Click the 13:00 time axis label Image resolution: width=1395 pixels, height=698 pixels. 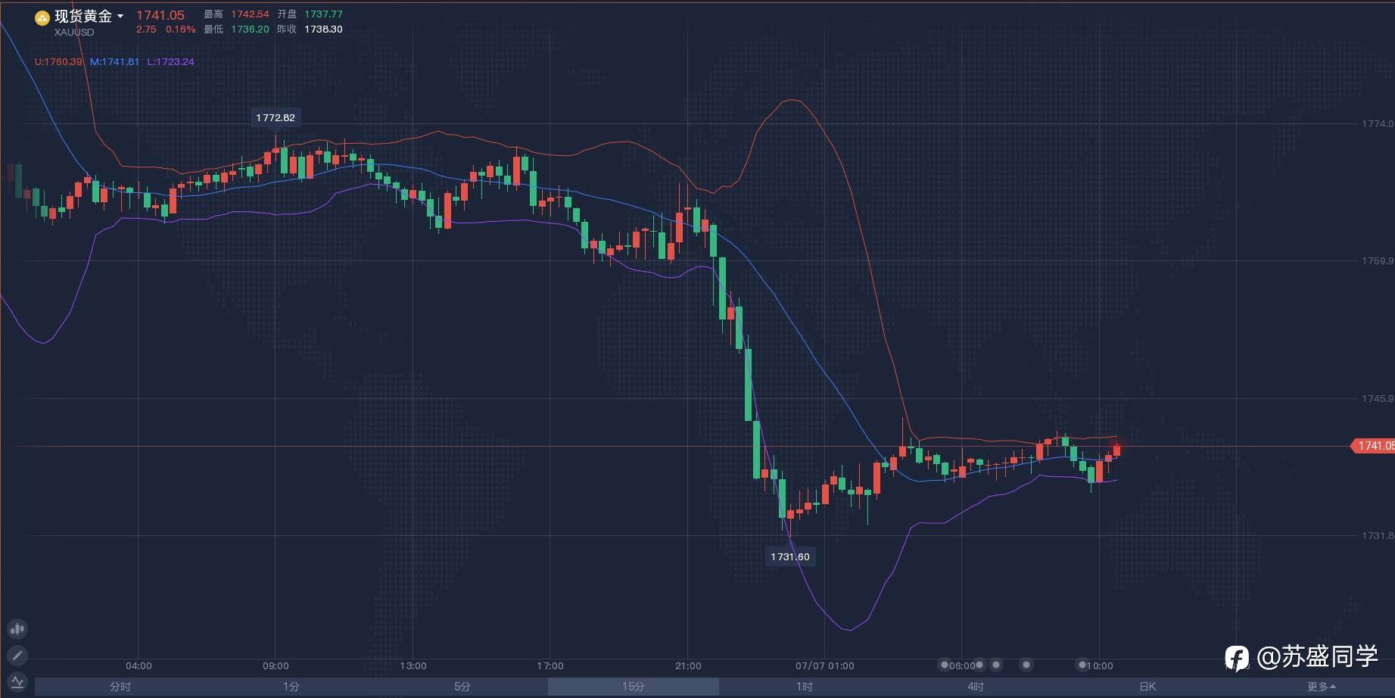(413, 666)
